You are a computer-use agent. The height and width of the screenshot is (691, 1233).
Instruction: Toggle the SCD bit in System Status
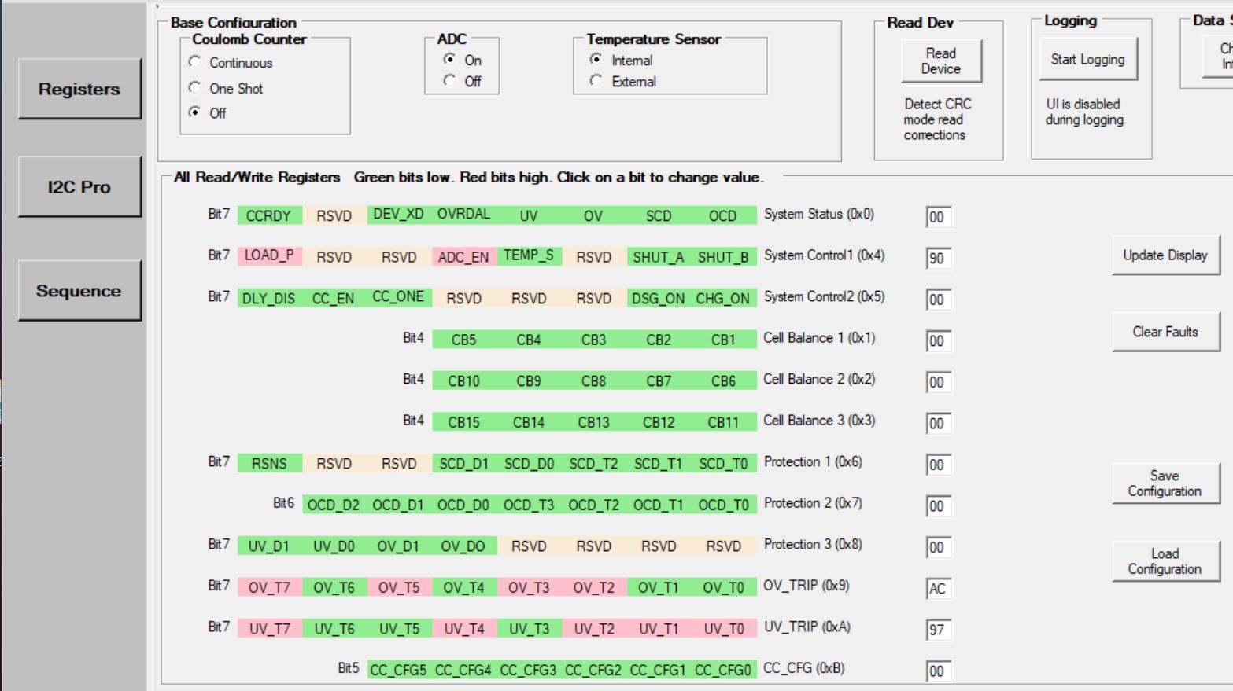coord(659,215)
